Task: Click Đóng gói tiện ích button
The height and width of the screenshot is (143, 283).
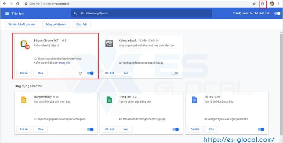Action: [56, 24]
